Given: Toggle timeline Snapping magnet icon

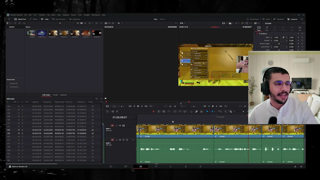Looking at the screenshot, I should tap(191, 111).
